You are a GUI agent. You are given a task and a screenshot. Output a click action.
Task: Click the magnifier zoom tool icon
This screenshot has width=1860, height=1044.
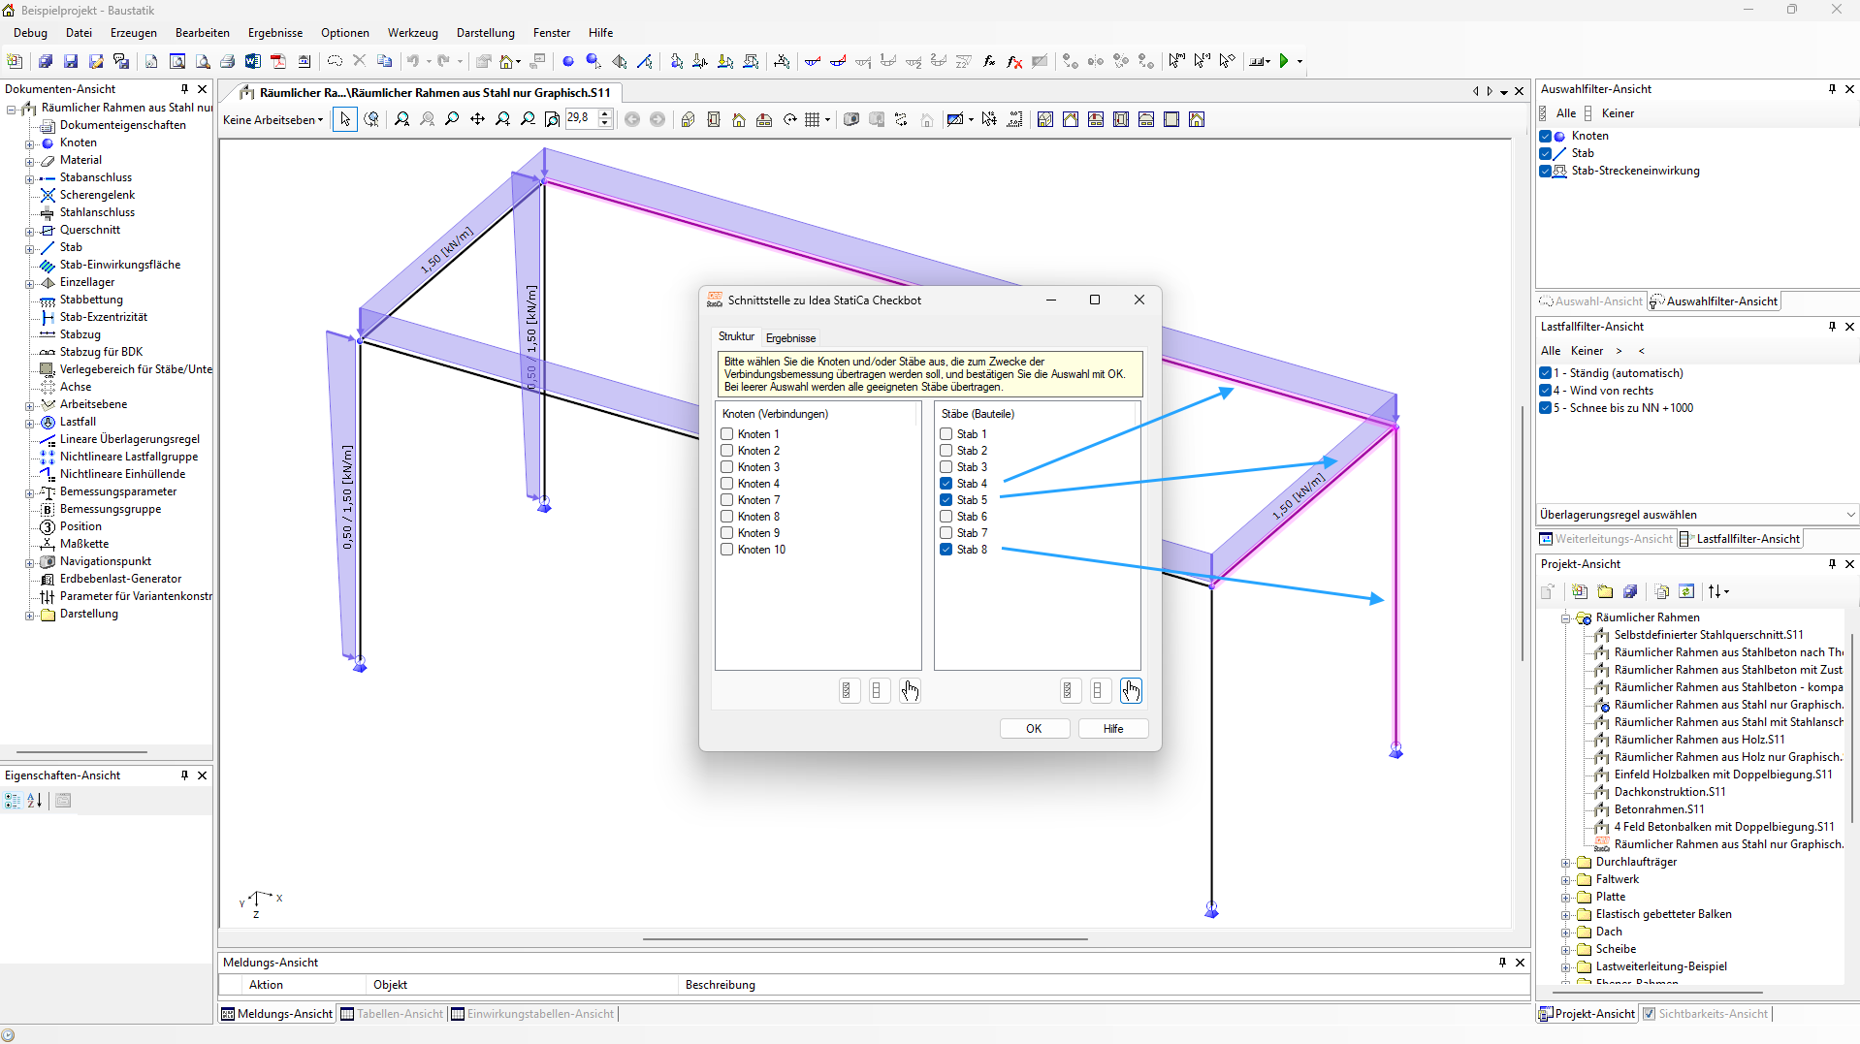(452, 119)
